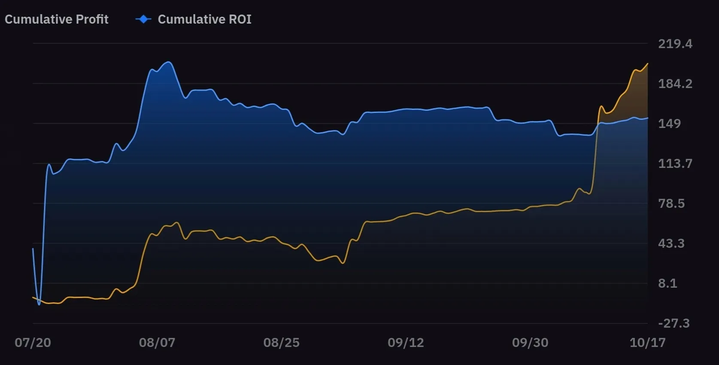Select the 07/20 date on x-axis
The height and width of the screenshot is (365, 719).
[33, 343]
